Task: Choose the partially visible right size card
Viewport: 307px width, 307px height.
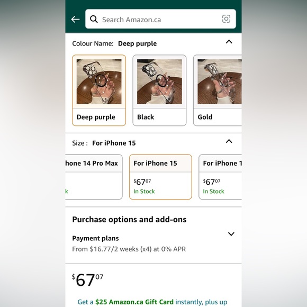Action: [220, 177]
